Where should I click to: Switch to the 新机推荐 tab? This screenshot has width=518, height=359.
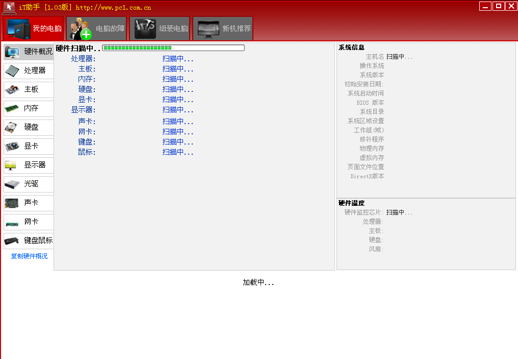(x=223, y=29)
